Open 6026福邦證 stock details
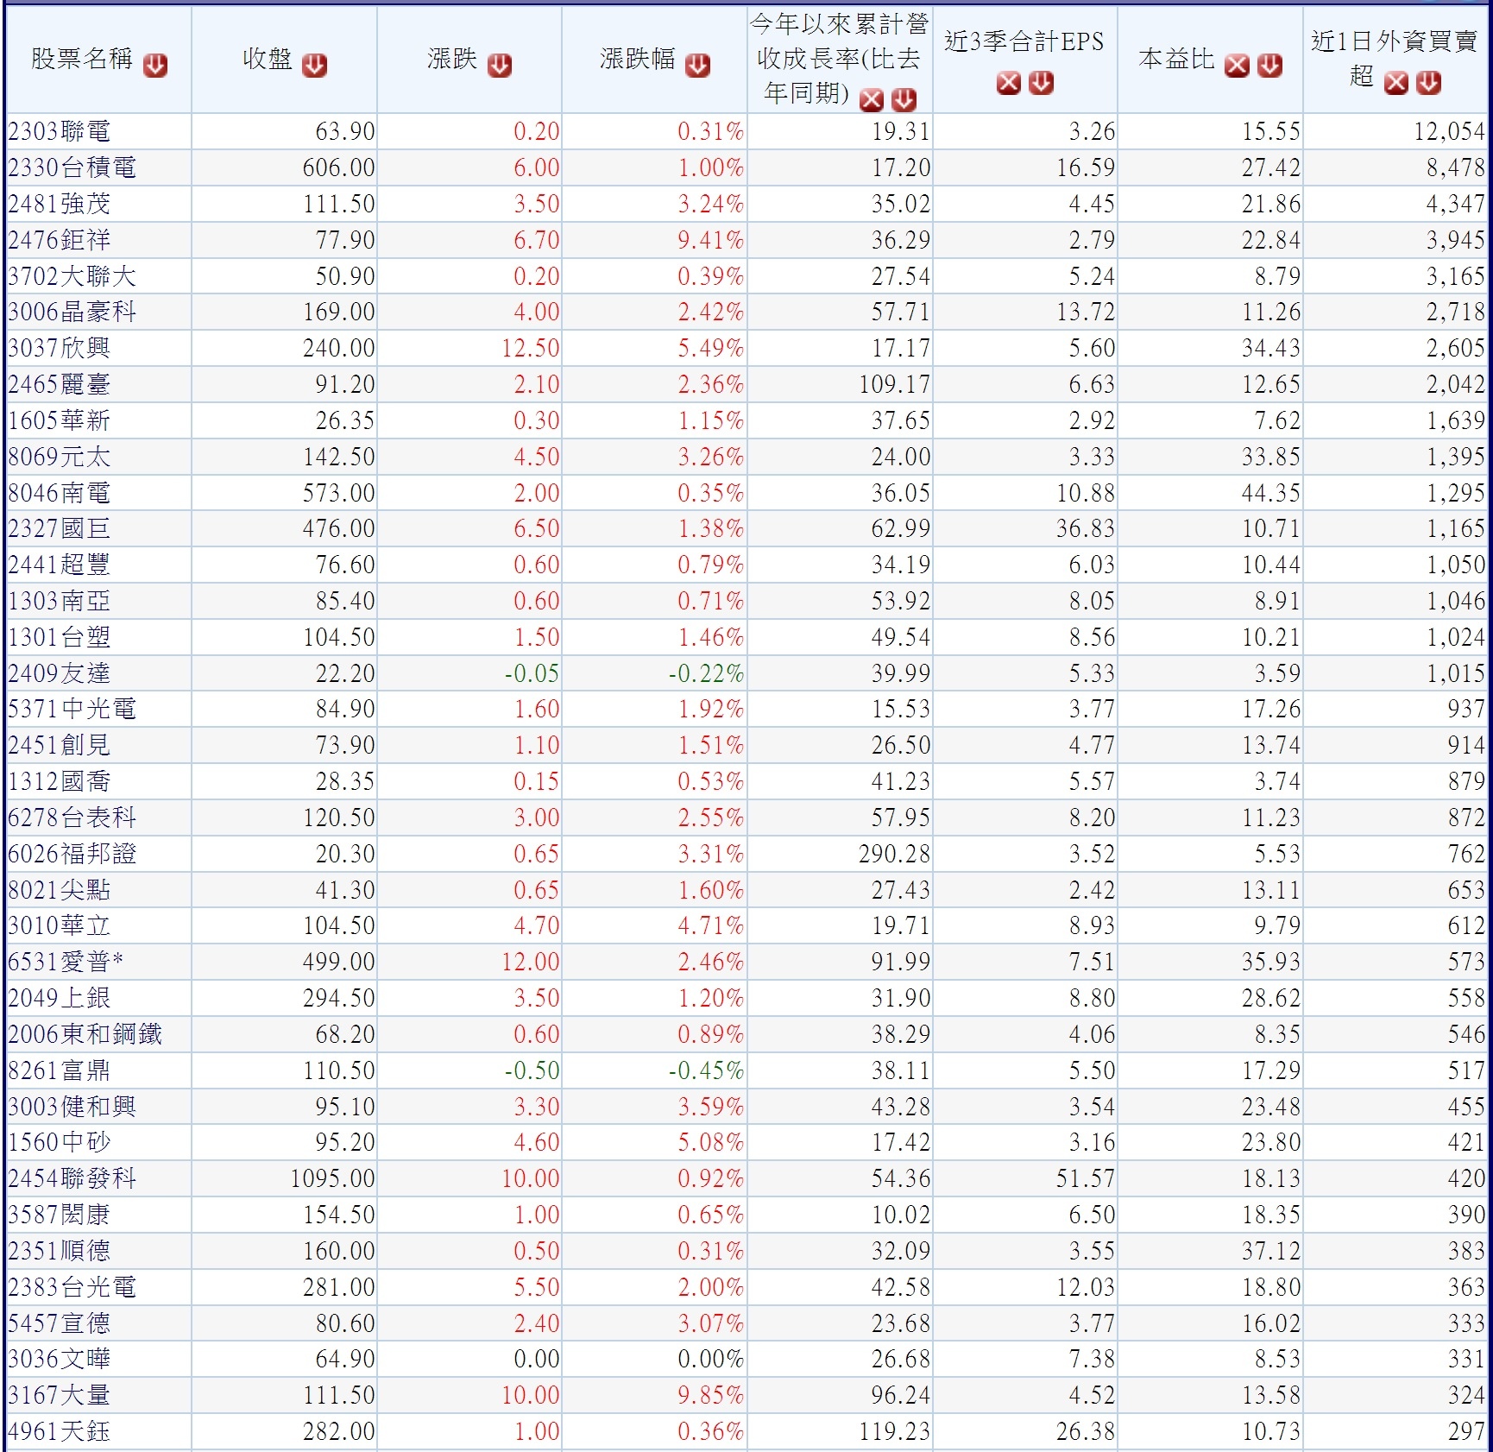This screenshot has width=1493, height=1452. coord(72,854)
